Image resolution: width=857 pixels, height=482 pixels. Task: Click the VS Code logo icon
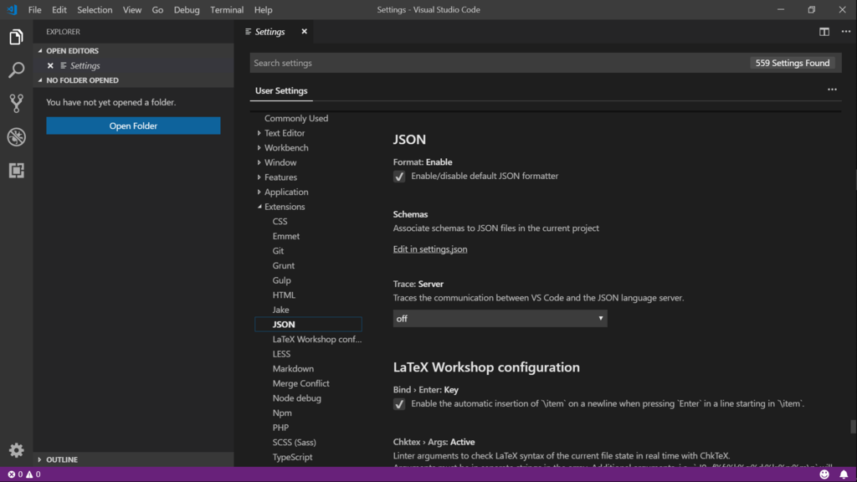tap(12, 10)
